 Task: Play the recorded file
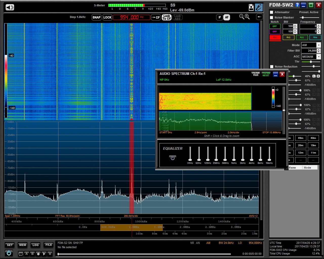coord(44,254)
